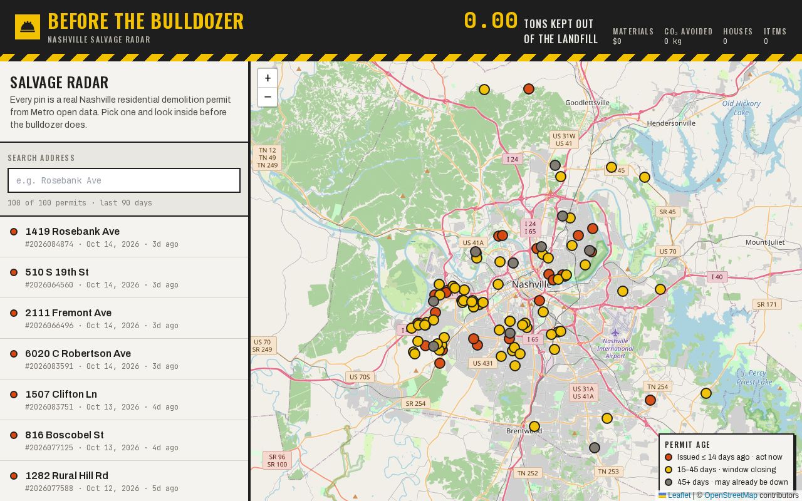Click the yellow pin just above the Brentwood label
Image resolution: width=802 pixels, height=501 pixels.
tap(534, 426)
